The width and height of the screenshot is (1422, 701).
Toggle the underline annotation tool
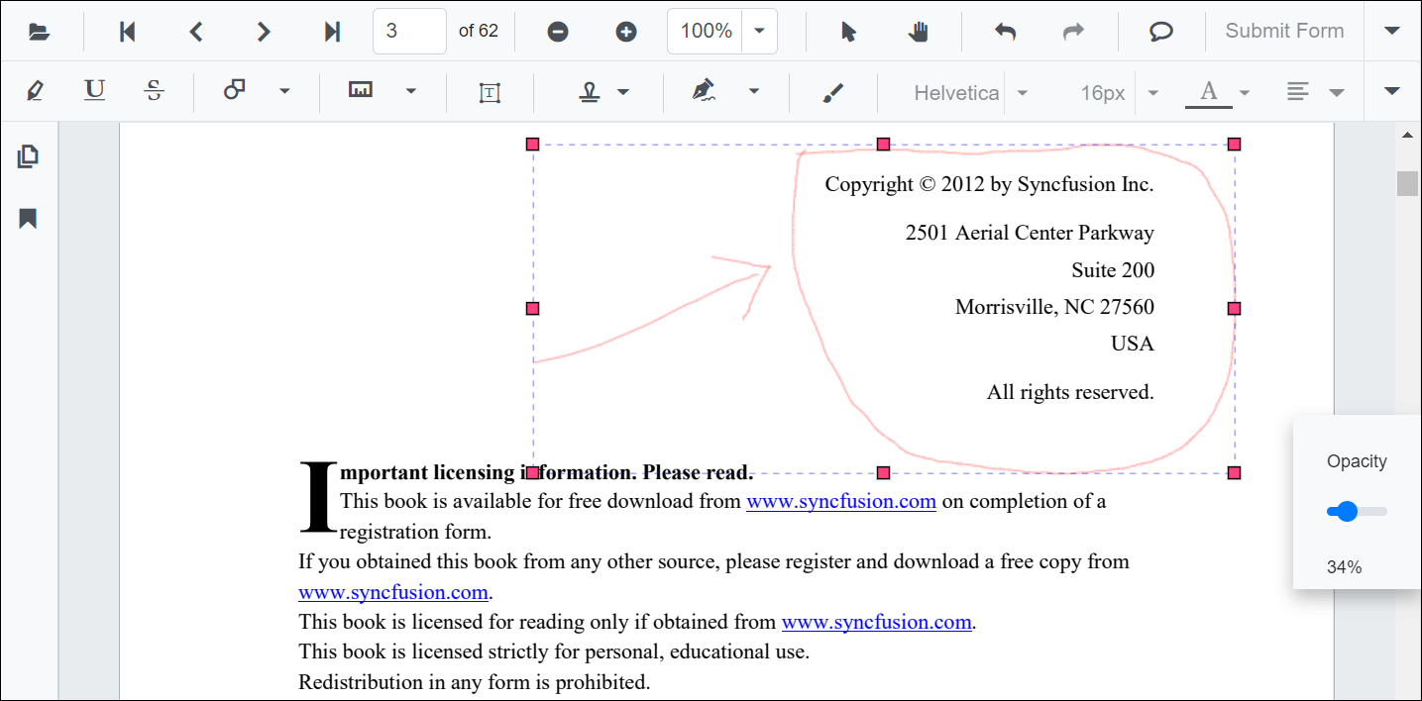point(94,91)
